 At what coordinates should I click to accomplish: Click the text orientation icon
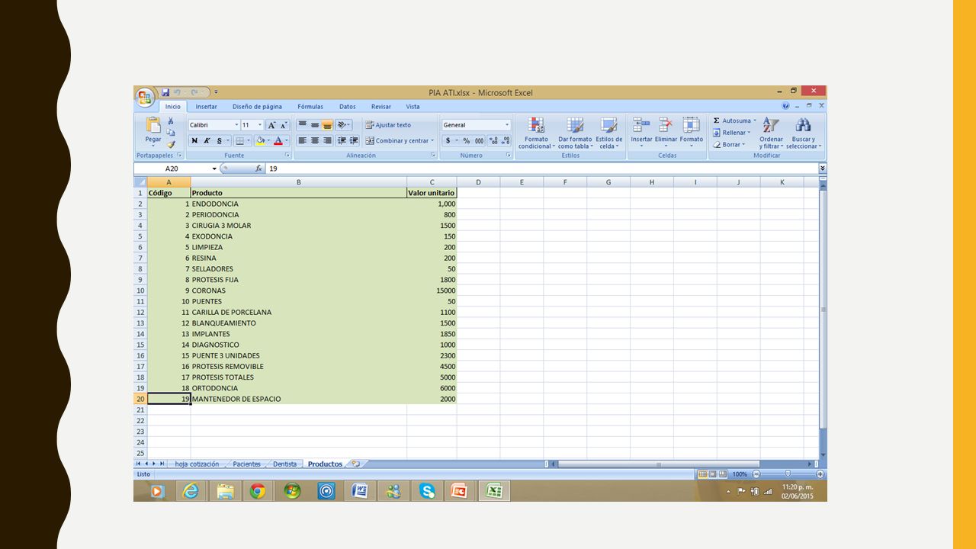(343, 125)
